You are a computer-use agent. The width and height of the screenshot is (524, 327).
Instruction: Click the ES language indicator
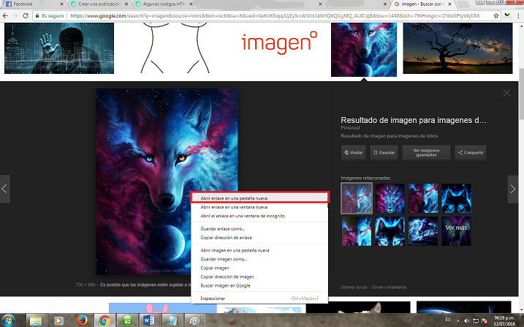(448, 320)
